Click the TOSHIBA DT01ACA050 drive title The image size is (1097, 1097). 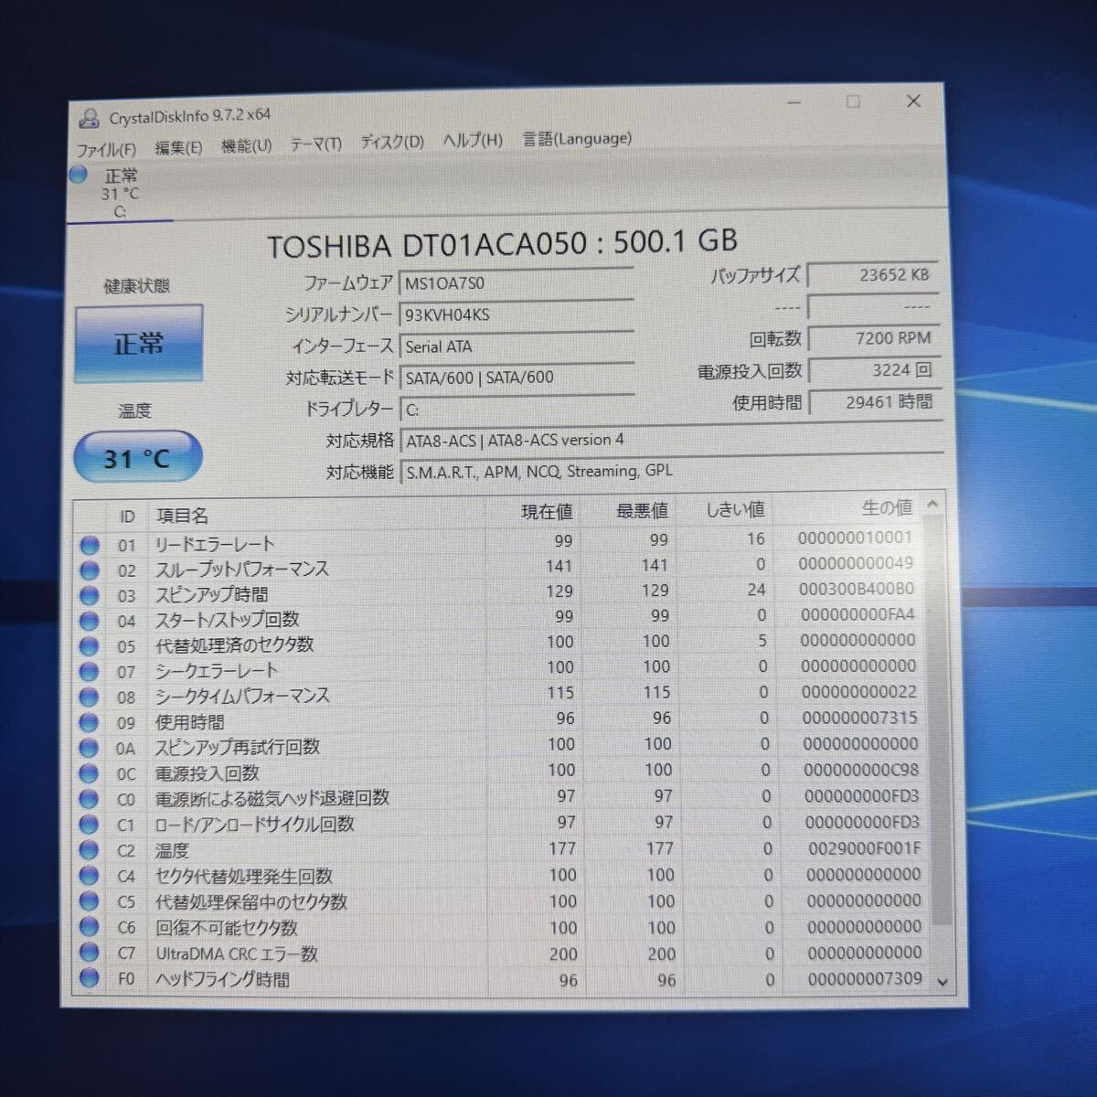coord(502,243)
